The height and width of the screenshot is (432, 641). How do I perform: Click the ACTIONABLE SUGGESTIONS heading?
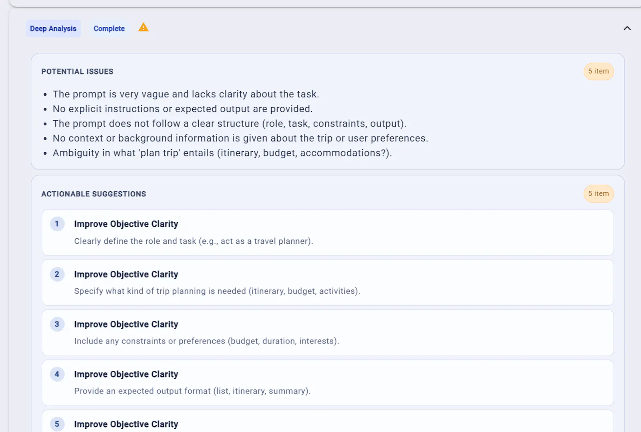94,194
